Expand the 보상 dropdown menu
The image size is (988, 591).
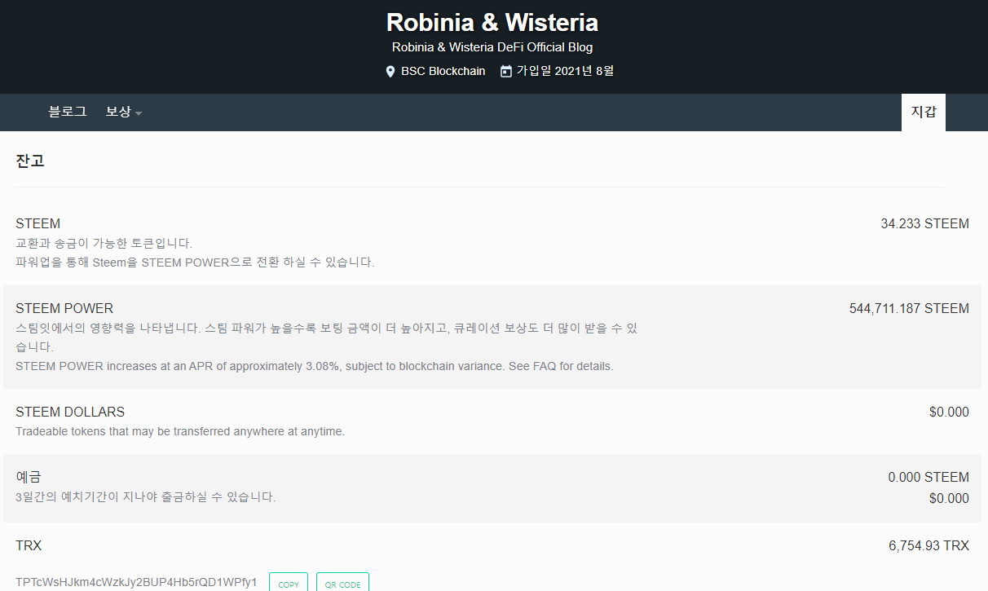[x=124, y=112]
